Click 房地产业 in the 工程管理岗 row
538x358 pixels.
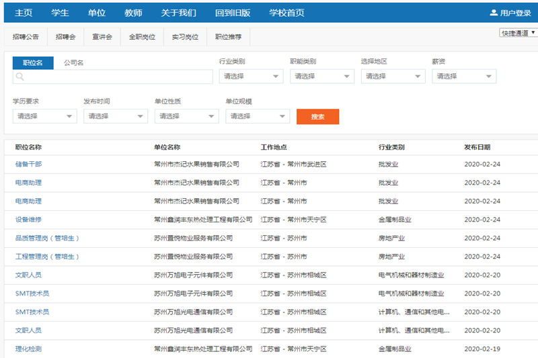[391, 257]
